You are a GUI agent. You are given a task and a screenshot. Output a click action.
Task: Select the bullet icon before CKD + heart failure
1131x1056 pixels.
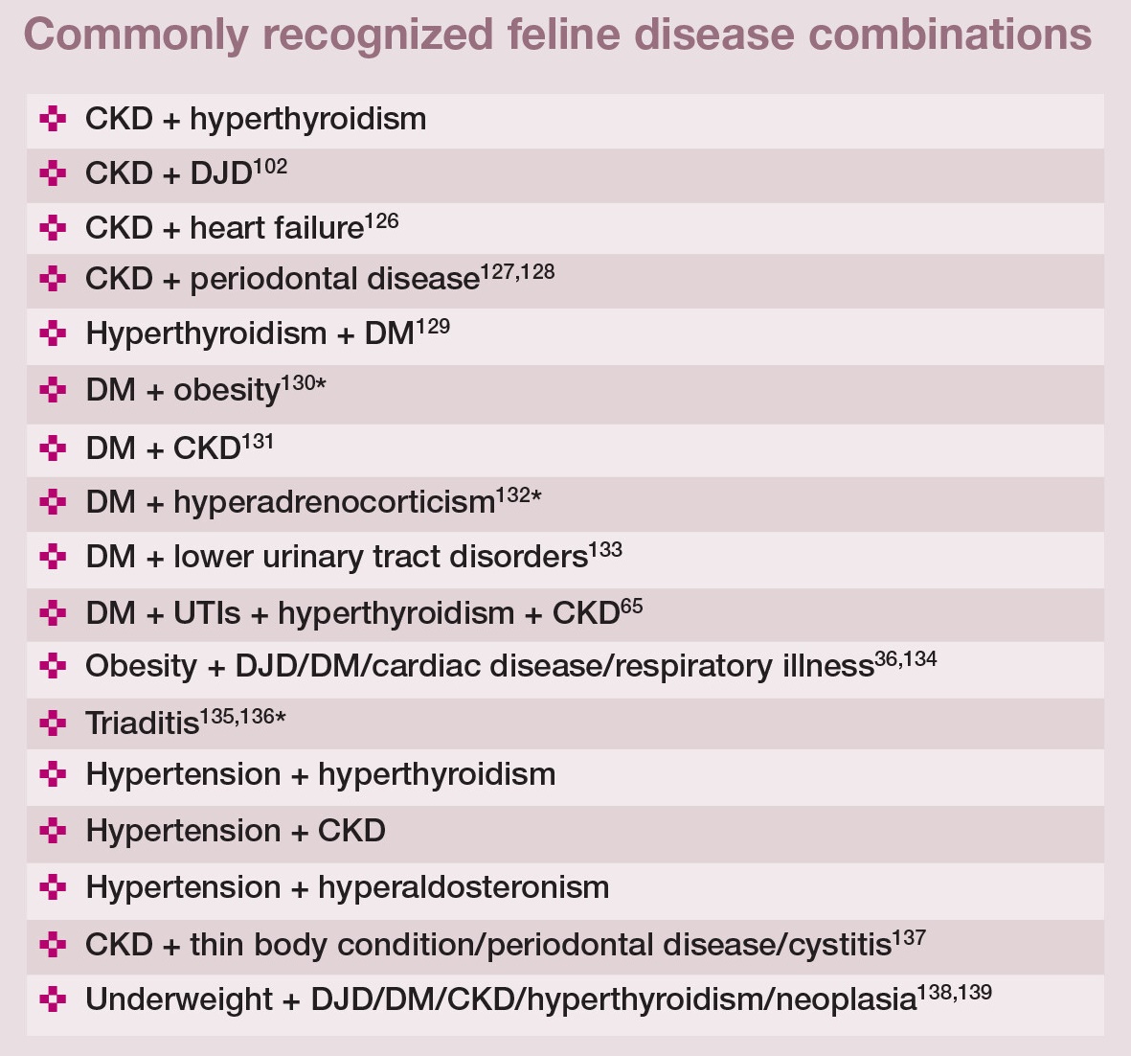[x=53, y=228]
